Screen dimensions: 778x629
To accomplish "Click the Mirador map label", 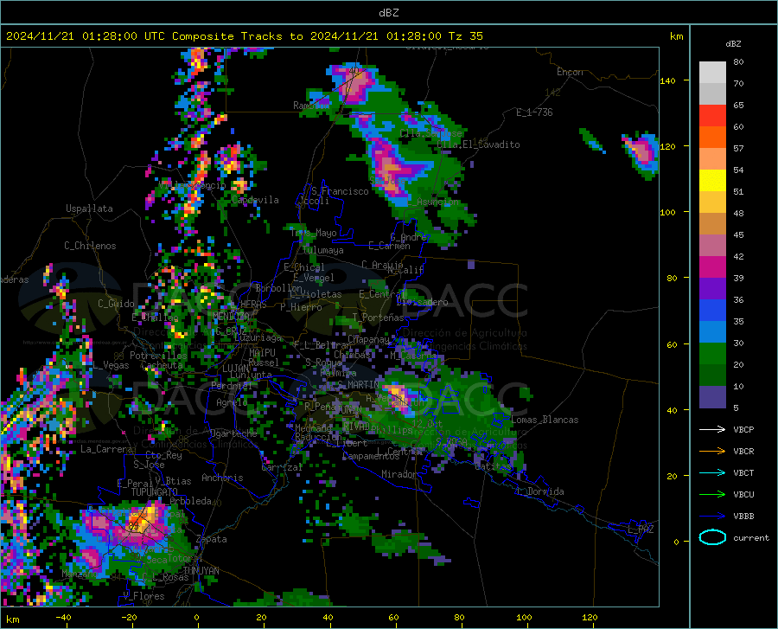I will (x=399, y=474).
